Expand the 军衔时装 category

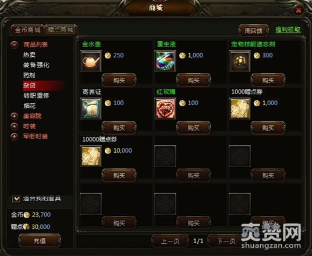(x=14, y=136)
